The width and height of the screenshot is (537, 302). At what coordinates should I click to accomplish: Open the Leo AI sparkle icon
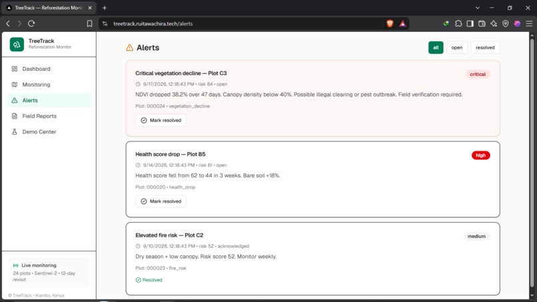[x=494, y=23]
